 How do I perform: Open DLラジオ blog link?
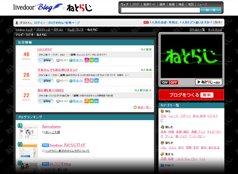(60, 164)
